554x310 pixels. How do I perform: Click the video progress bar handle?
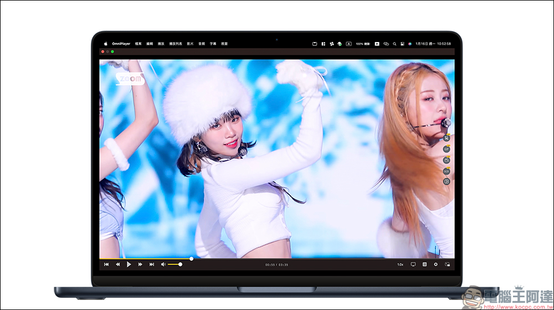pyautogui.click(x=191, y=259)
